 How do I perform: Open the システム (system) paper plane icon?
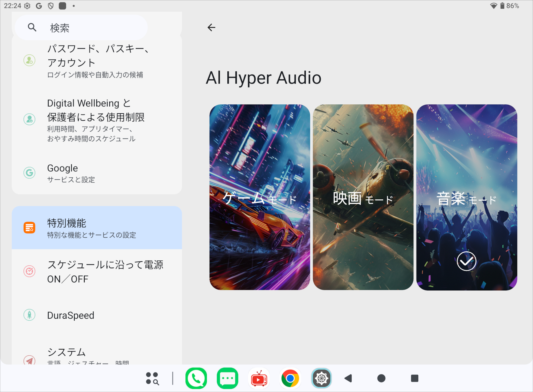[29, 360]
